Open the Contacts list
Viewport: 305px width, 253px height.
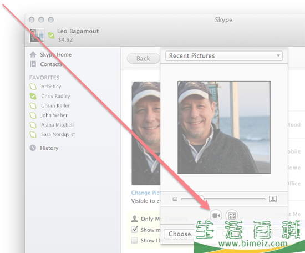51,64
